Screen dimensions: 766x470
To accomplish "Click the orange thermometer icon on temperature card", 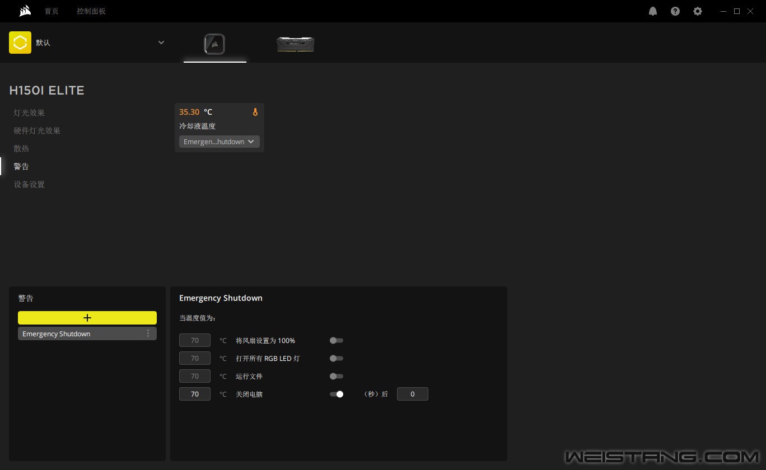I will pyautogui.click(x=255, y=112).
